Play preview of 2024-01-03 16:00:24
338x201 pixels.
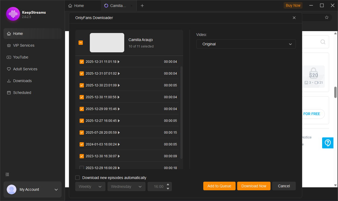(x=119, y=144)
